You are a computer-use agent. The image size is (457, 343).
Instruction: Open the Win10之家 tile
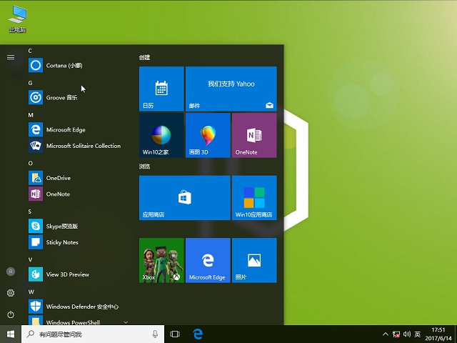pos(161,135)
